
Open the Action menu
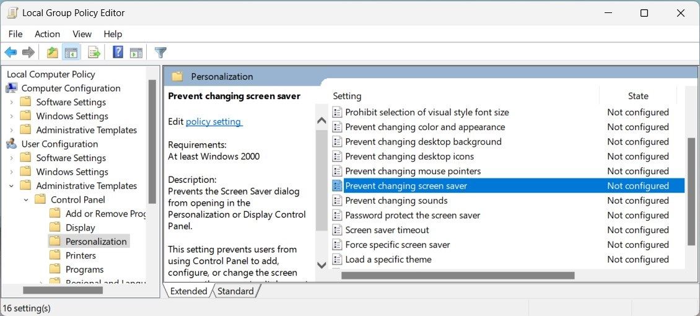point(47,34)
